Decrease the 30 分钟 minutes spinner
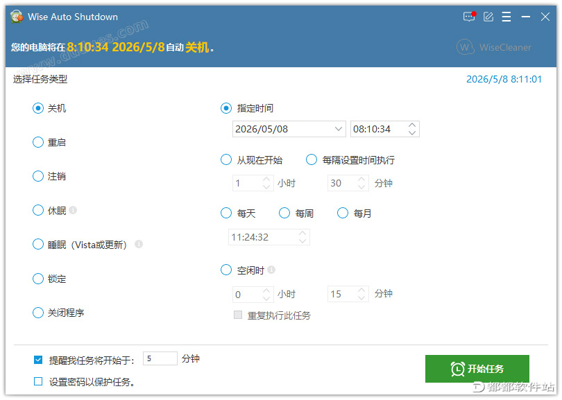 [361, 186]
